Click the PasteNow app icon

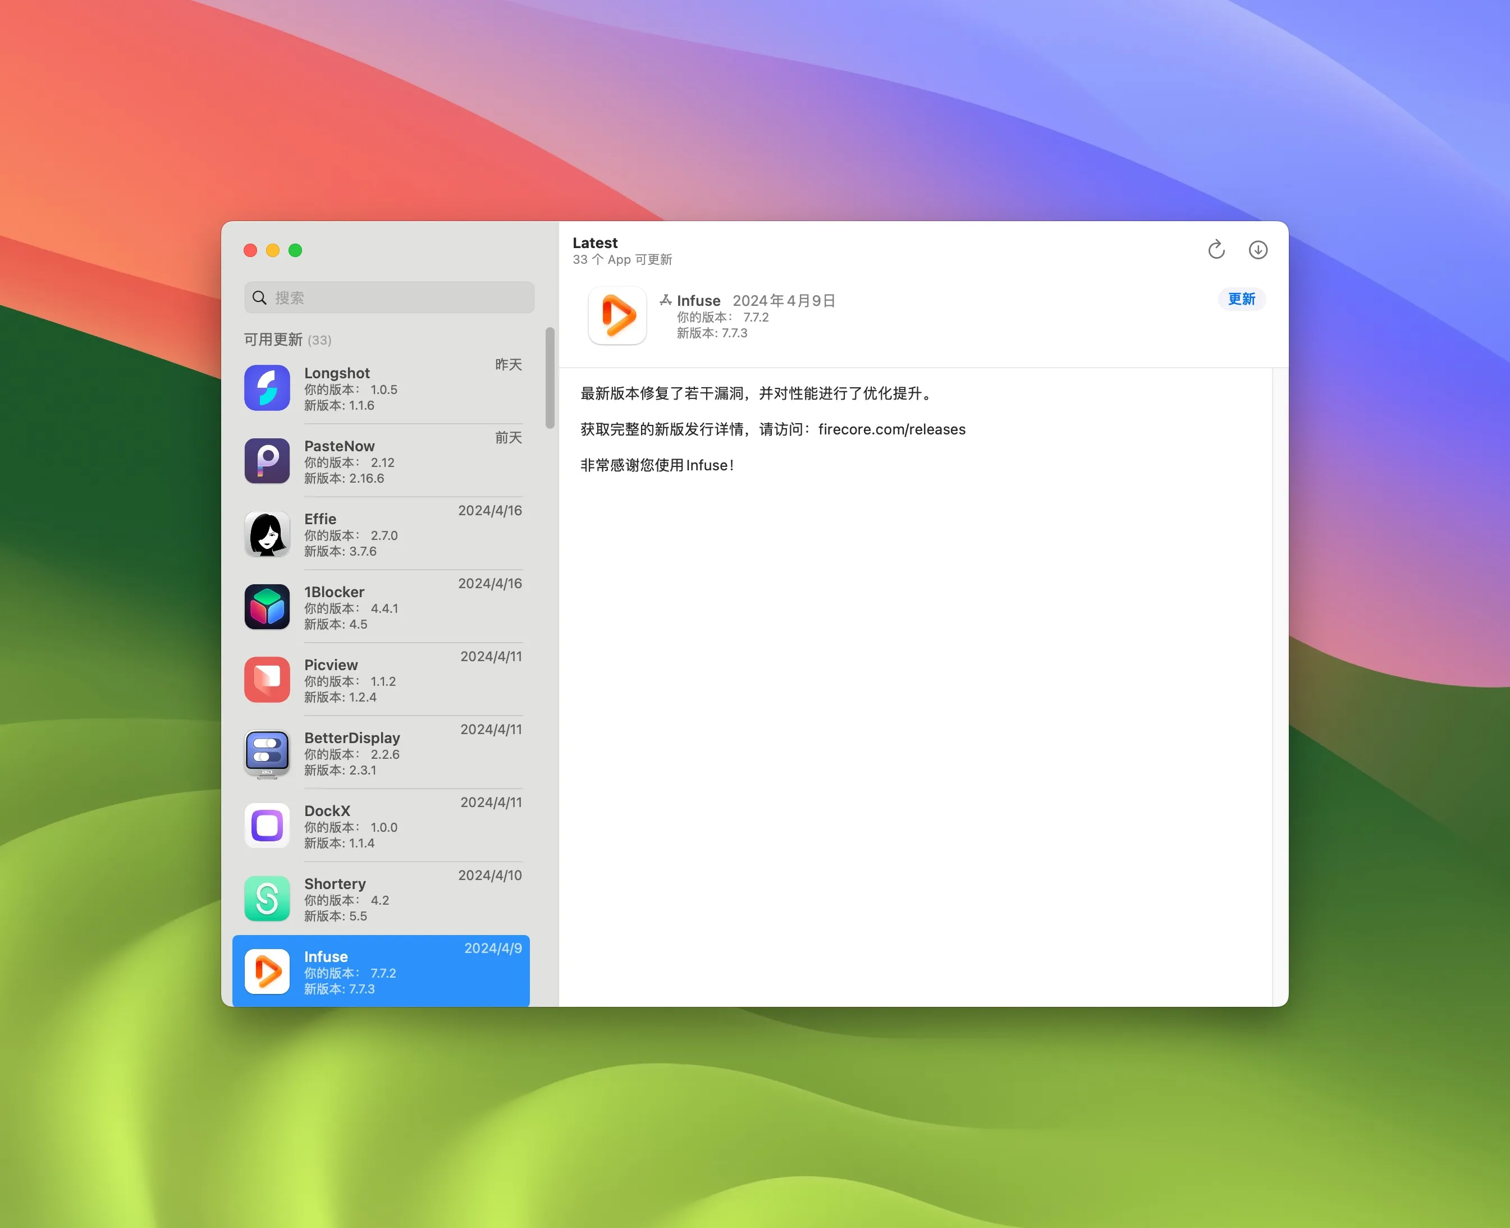(x=267, y=461)
